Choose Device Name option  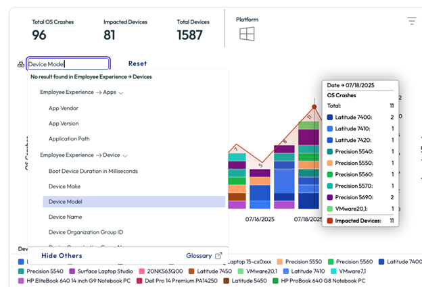click(65, 217)
